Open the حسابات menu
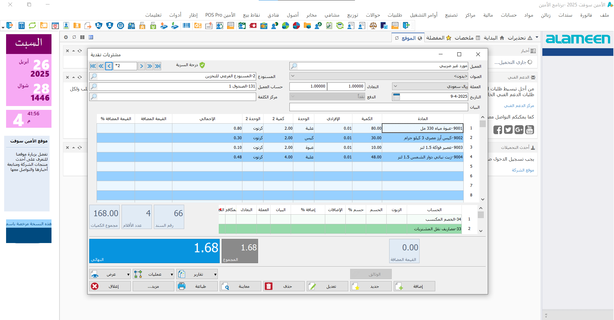Viewport: 614px width, 320px height. pyautogui.click(x=508, y=15)
